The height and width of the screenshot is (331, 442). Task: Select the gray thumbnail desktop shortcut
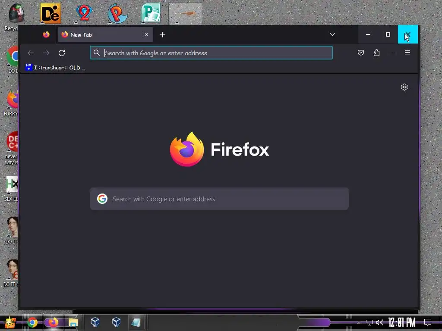185,13
